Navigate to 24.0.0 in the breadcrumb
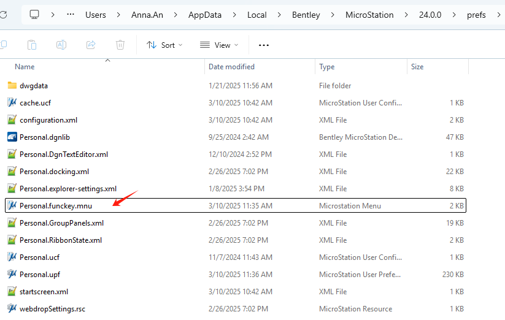This screenshot has height=320, width=505. [430, 15]
